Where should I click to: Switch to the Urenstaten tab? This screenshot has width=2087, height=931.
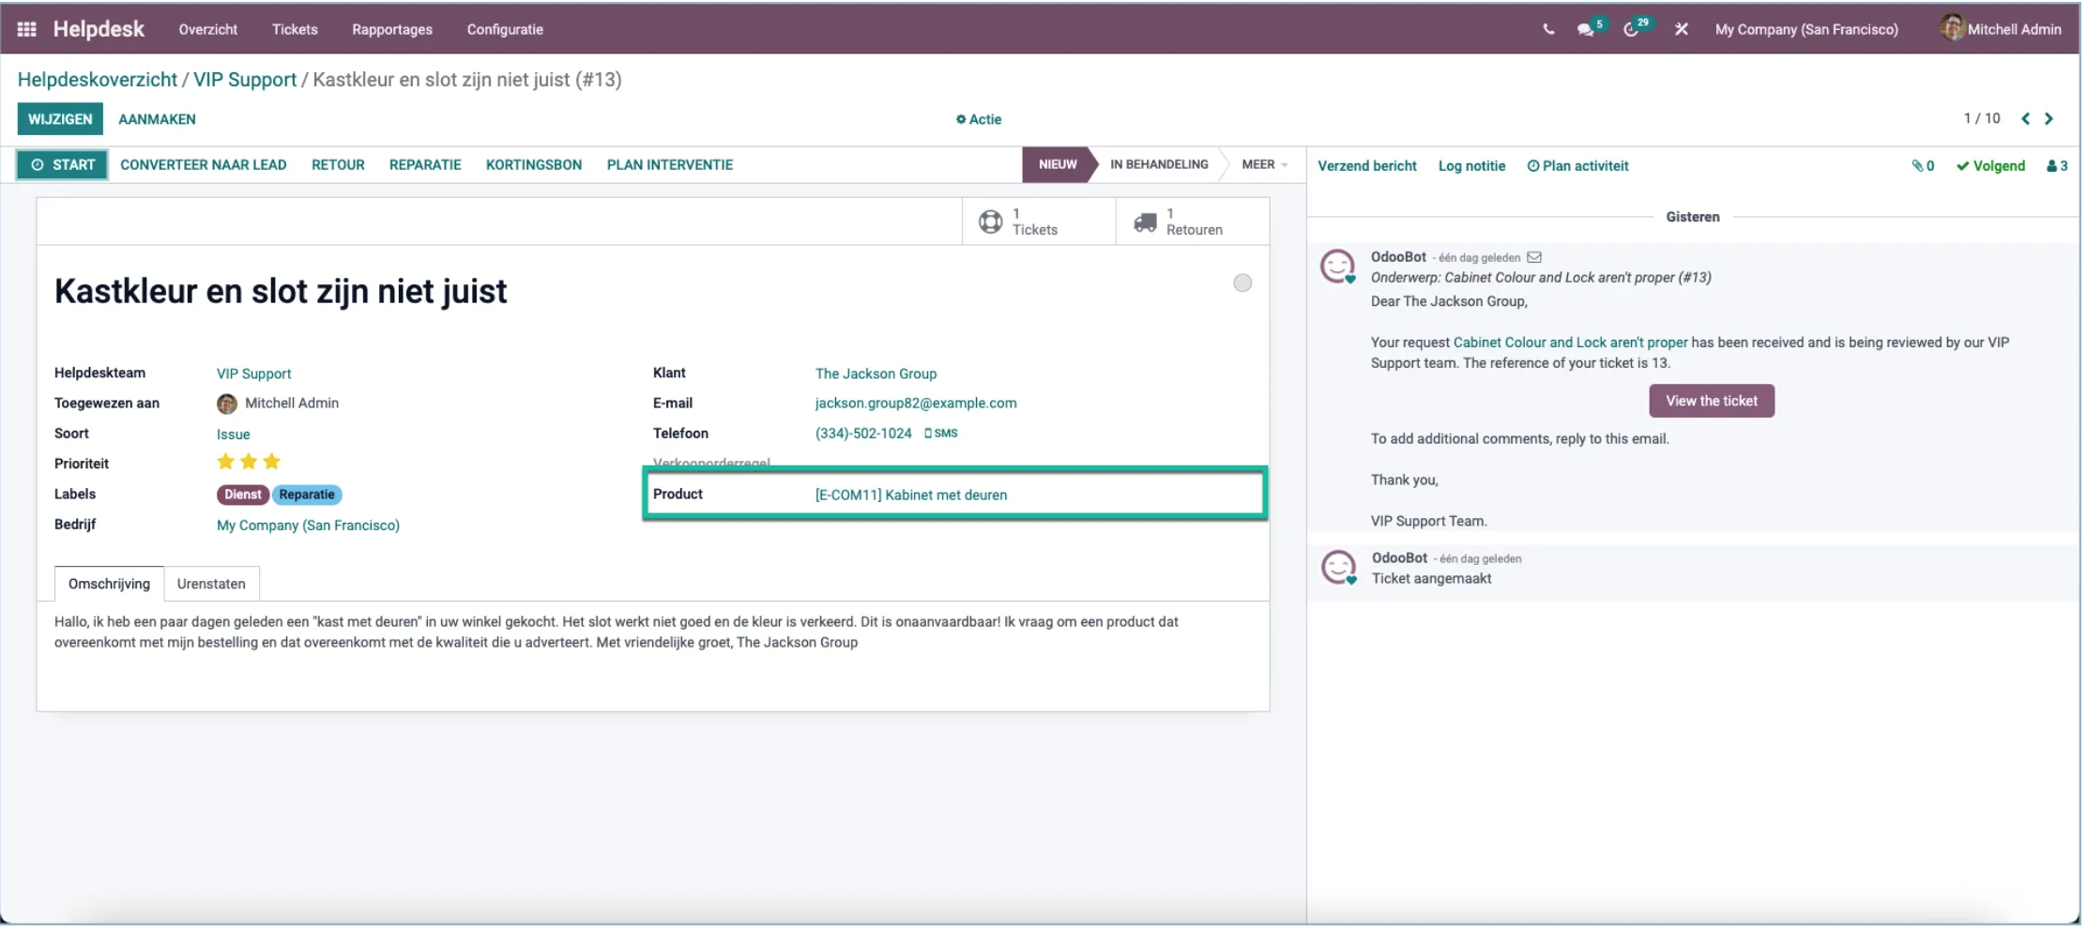tap(211, 583)
